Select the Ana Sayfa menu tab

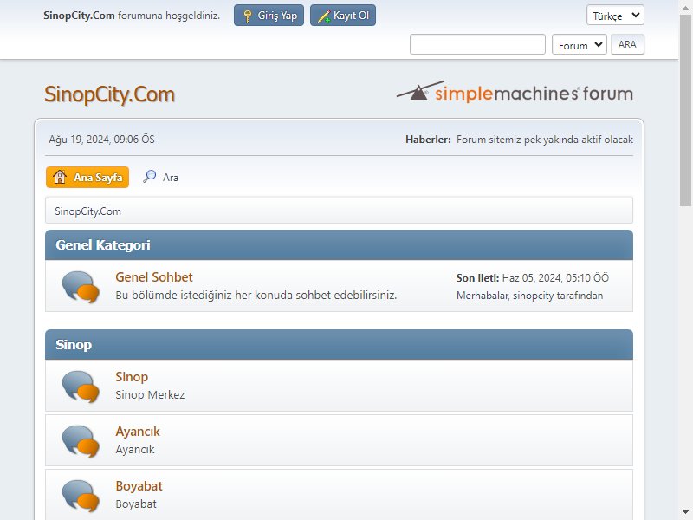[87, 178]
